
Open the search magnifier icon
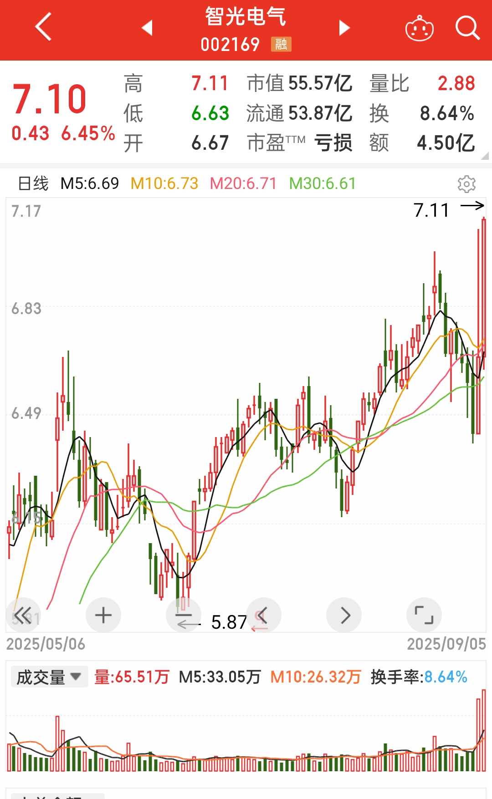[467, 28]
